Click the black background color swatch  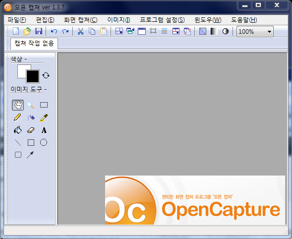[33, 76]
